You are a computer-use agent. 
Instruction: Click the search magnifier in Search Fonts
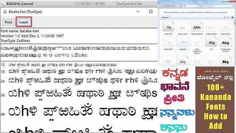pos(233,6)
